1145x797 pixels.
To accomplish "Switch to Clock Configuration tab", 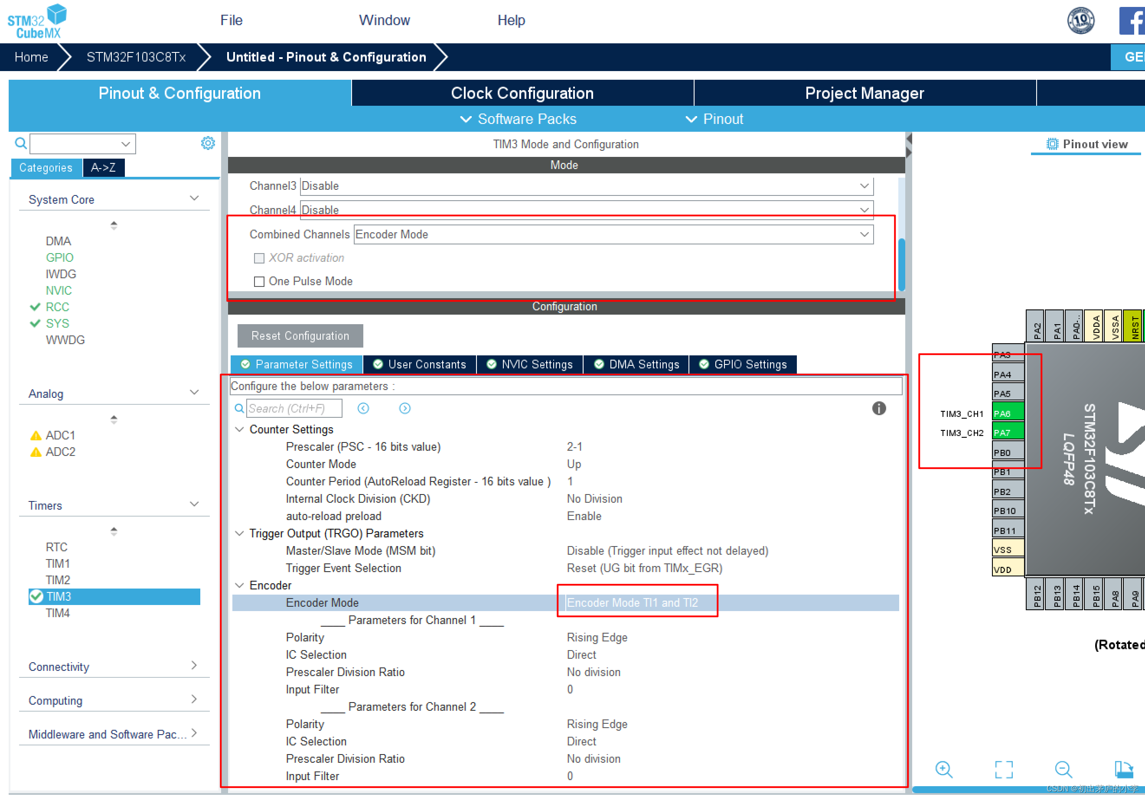I will point(522,93).
